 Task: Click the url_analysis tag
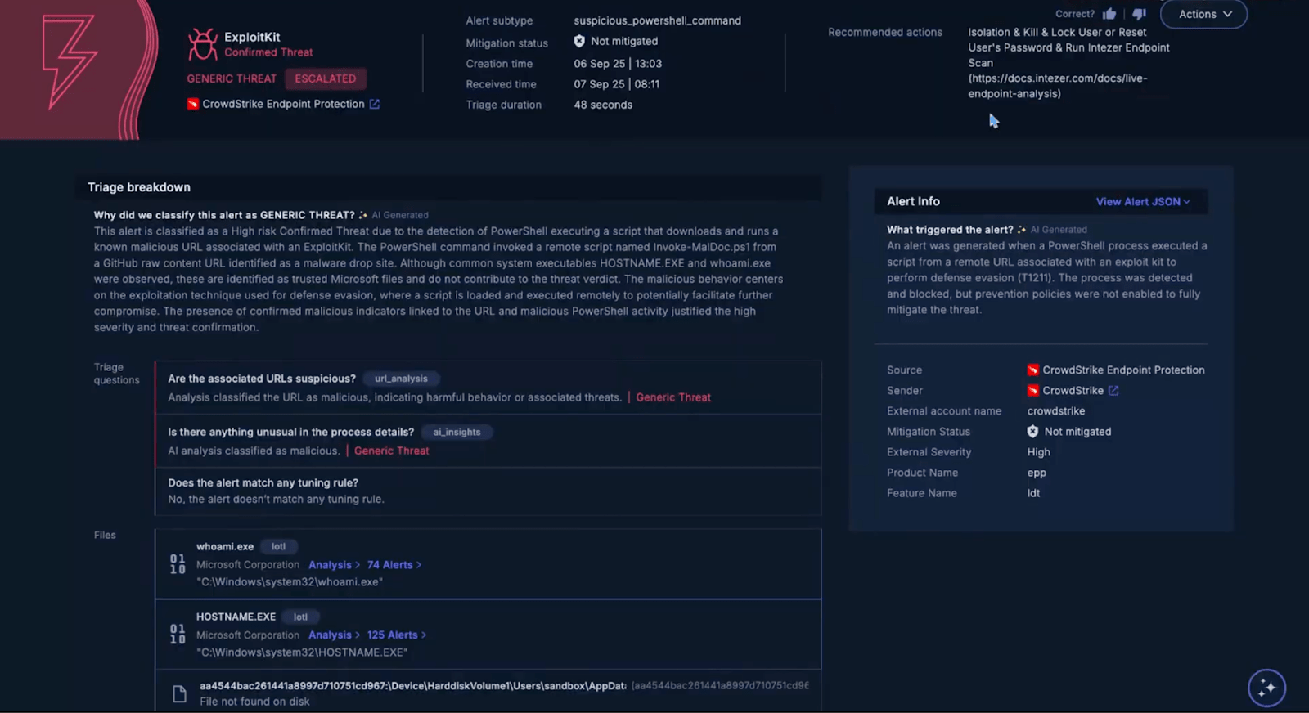tap(401, 379)
